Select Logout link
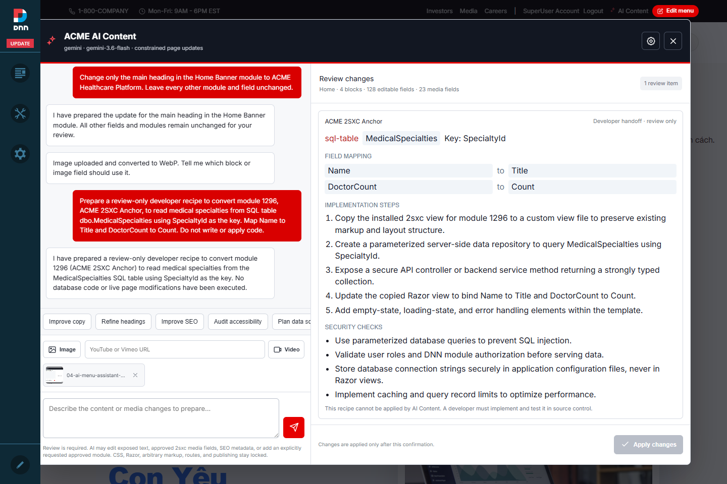 593,11
